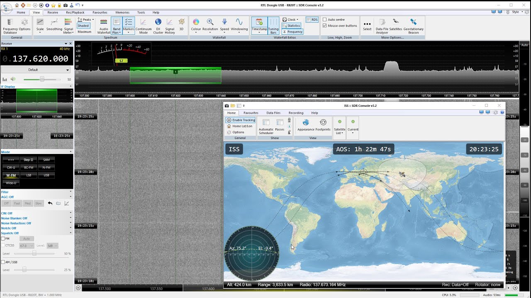Image resolution: width=531 pixels, height=298 pixels.
Task: Open the Rec/Playback ribbon tab
Action: (x=75, y=12)
